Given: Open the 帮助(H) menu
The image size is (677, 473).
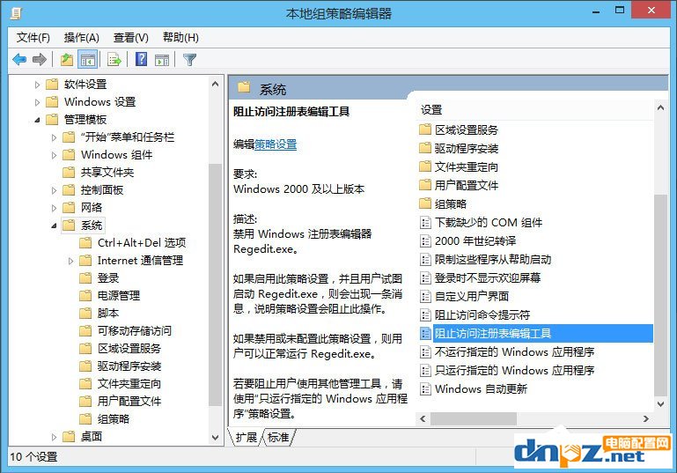Looking at the screenshot, I should click(x=180, y=38).
